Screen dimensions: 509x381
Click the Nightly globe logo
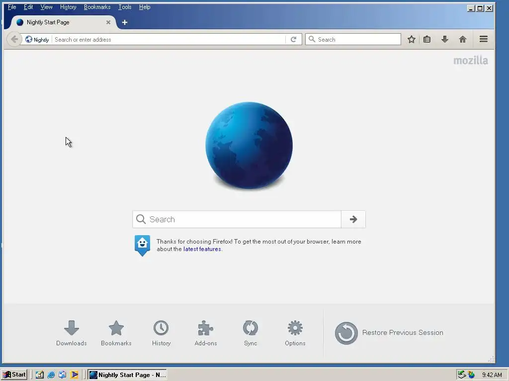pyautogui.click(x=249, y=146)
